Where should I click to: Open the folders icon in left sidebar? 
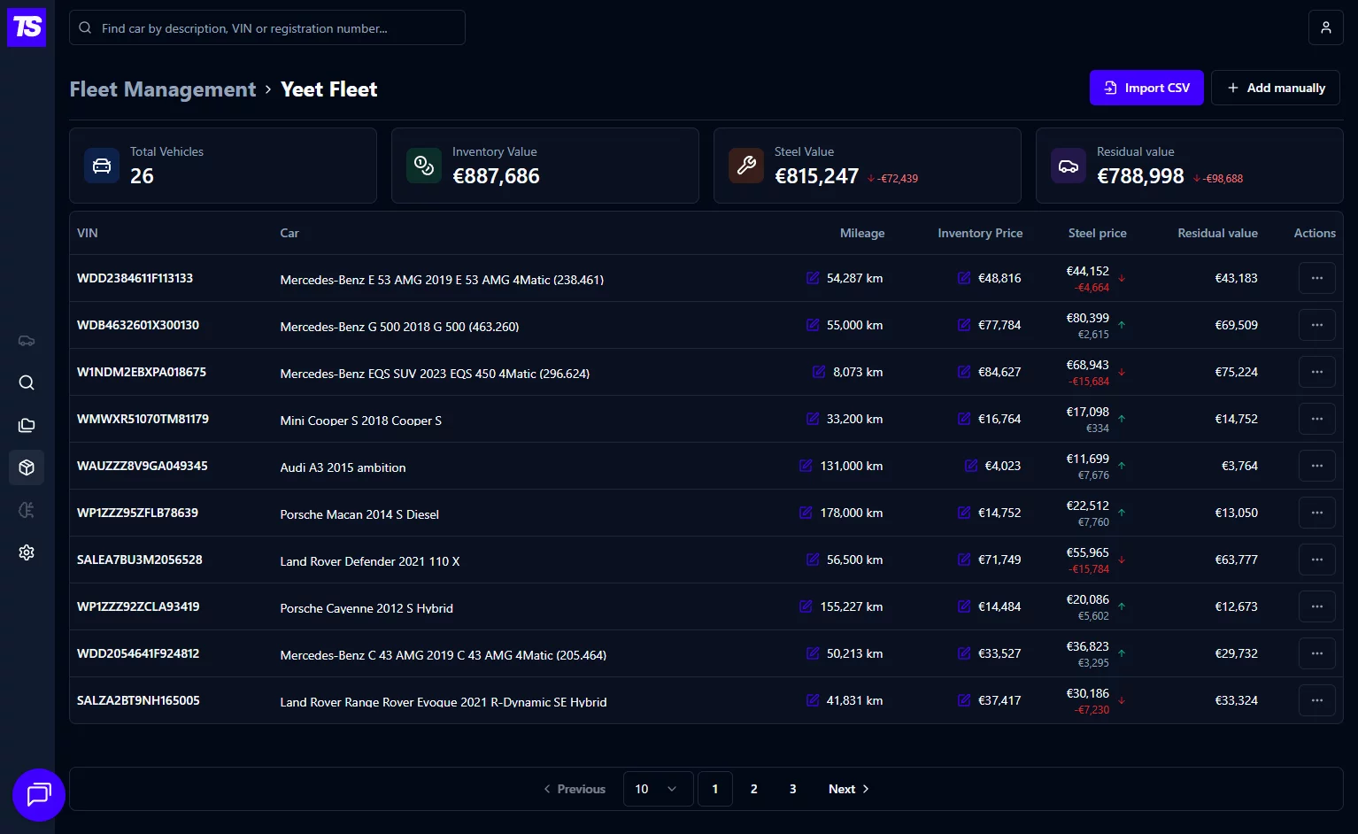(27, 425)
